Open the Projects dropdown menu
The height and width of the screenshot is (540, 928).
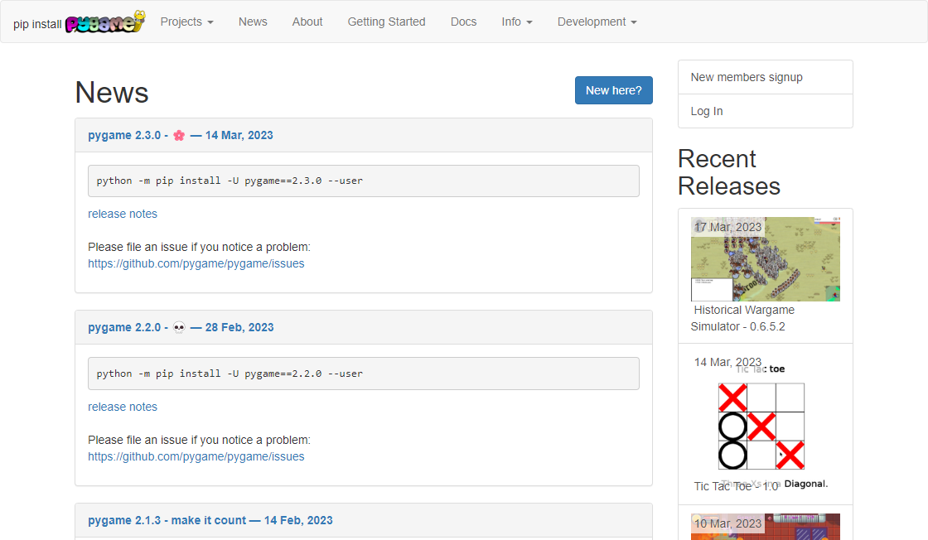pyautogui.click(x=186, y=22)
